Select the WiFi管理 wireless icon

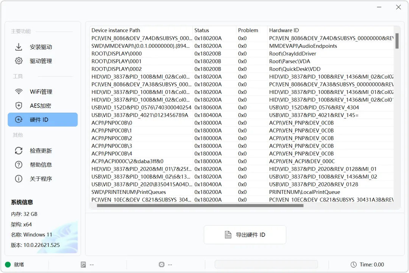(x=19, y=92)
